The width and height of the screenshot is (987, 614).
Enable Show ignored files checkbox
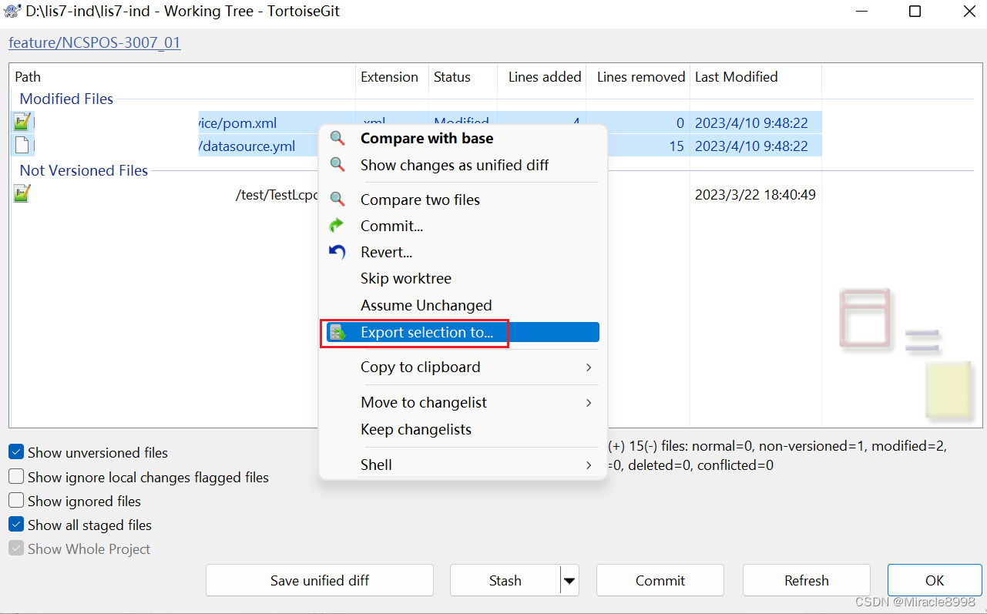click(16, 501)
